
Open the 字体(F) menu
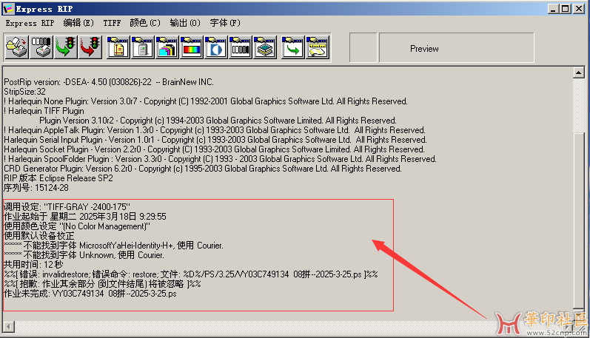(225, 23)
